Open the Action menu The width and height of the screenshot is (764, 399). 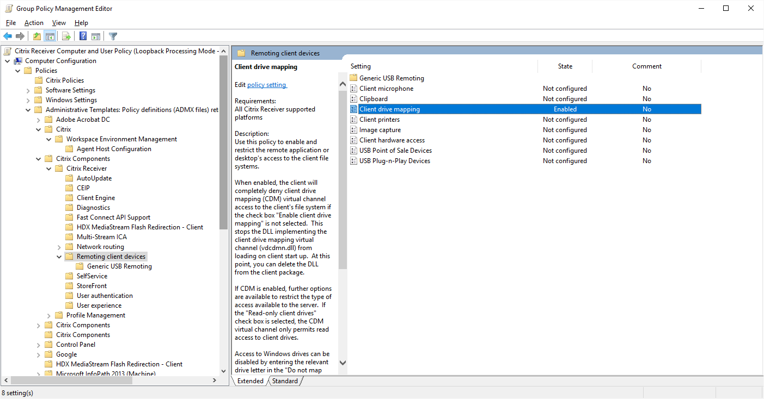(34, 23)
